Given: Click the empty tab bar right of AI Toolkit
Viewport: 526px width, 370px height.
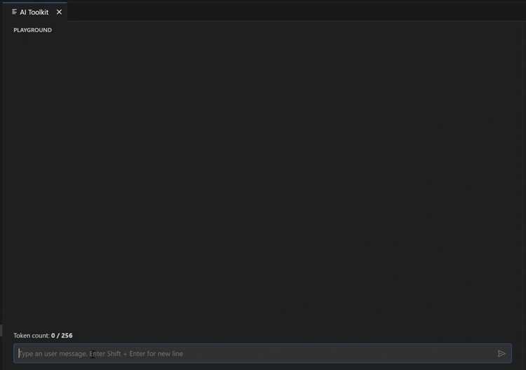Looking at the screenshot, I should point(295,12).
